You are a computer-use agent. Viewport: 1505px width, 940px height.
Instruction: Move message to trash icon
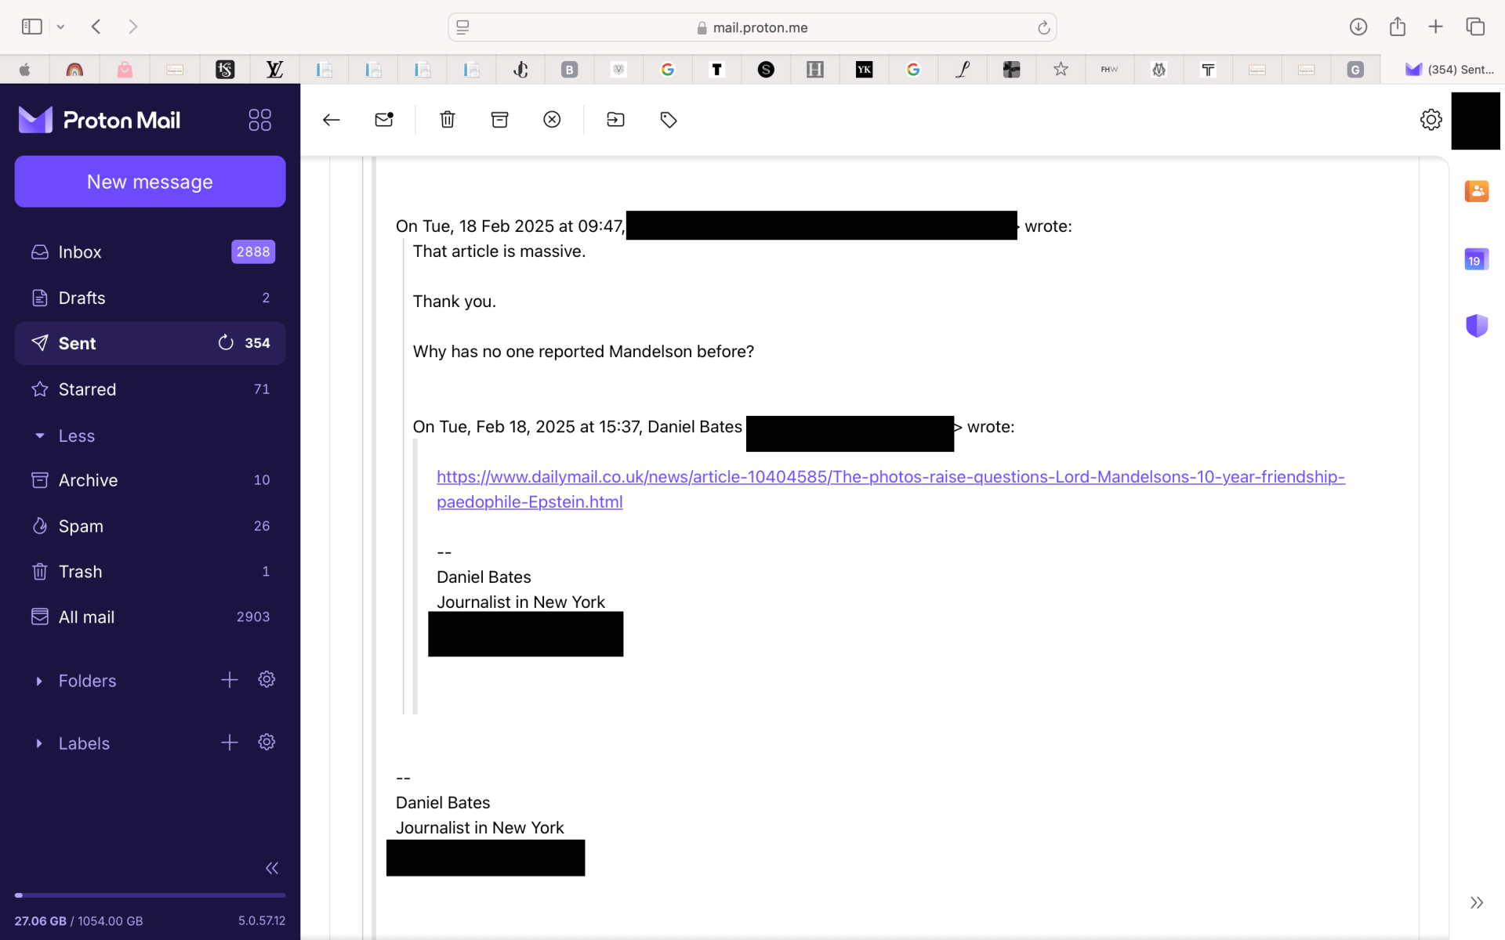(x=448, y=120)
